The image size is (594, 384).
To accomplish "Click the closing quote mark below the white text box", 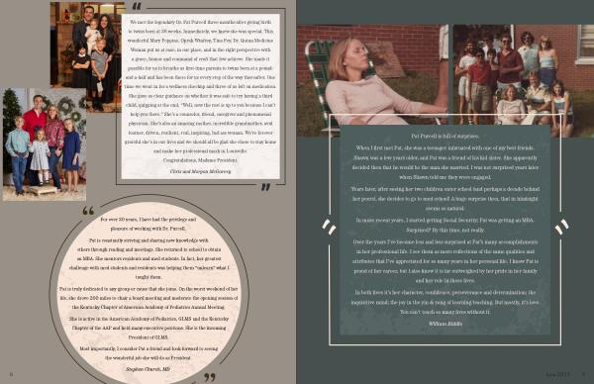I will click(266, 187).
